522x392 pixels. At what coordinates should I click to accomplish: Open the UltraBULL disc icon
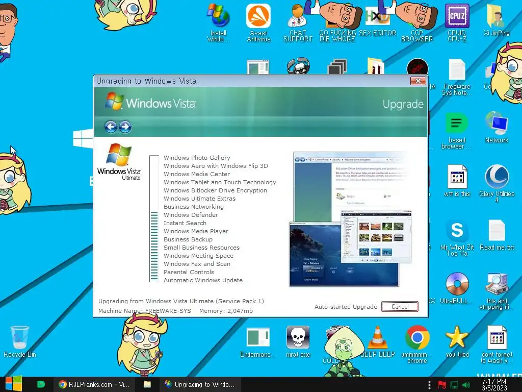457,288
